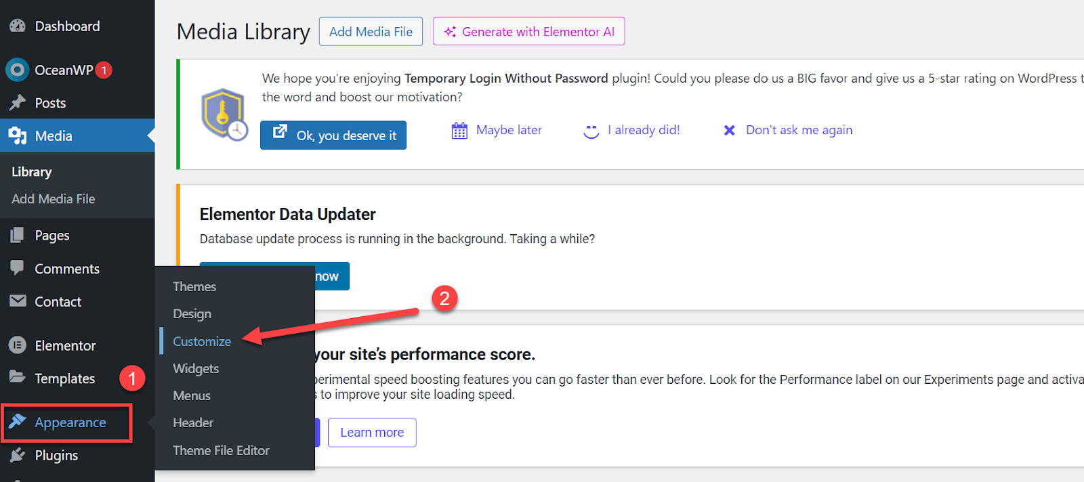Click the smiley icon beside I already did

(x=591, y=131)
